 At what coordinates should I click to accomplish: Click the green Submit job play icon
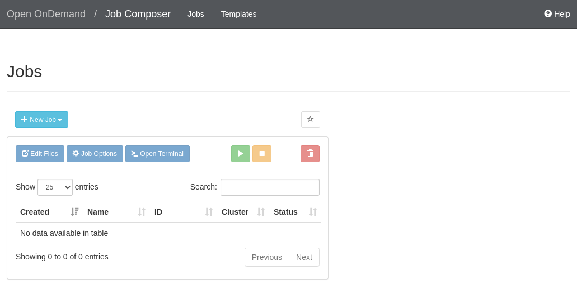point(241,154)
